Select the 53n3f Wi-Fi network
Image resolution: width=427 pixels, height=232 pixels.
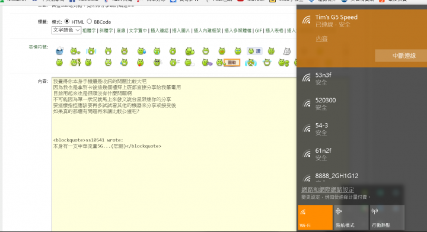[362, 79]
